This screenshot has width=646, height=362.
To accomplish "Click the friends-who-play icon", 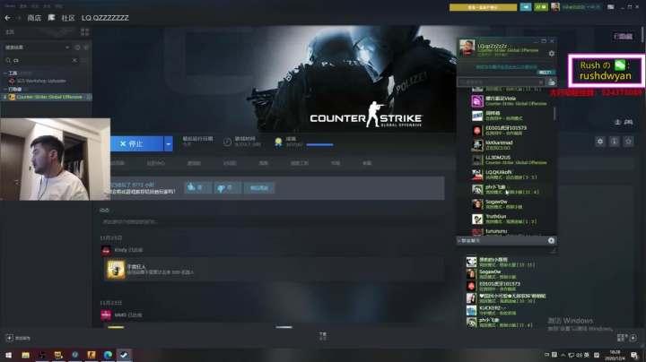I will click(x=617, y=122).
